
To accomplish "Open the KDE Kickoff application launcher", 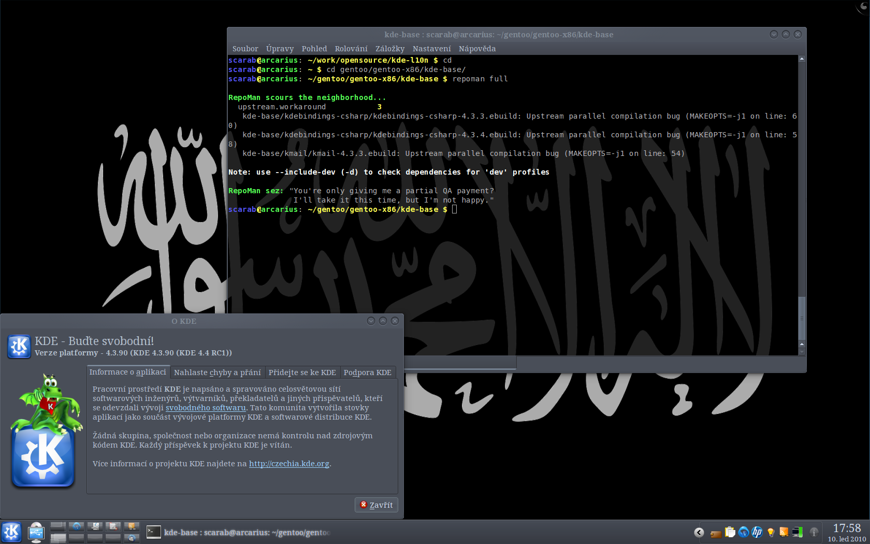I will coord(11,532).
